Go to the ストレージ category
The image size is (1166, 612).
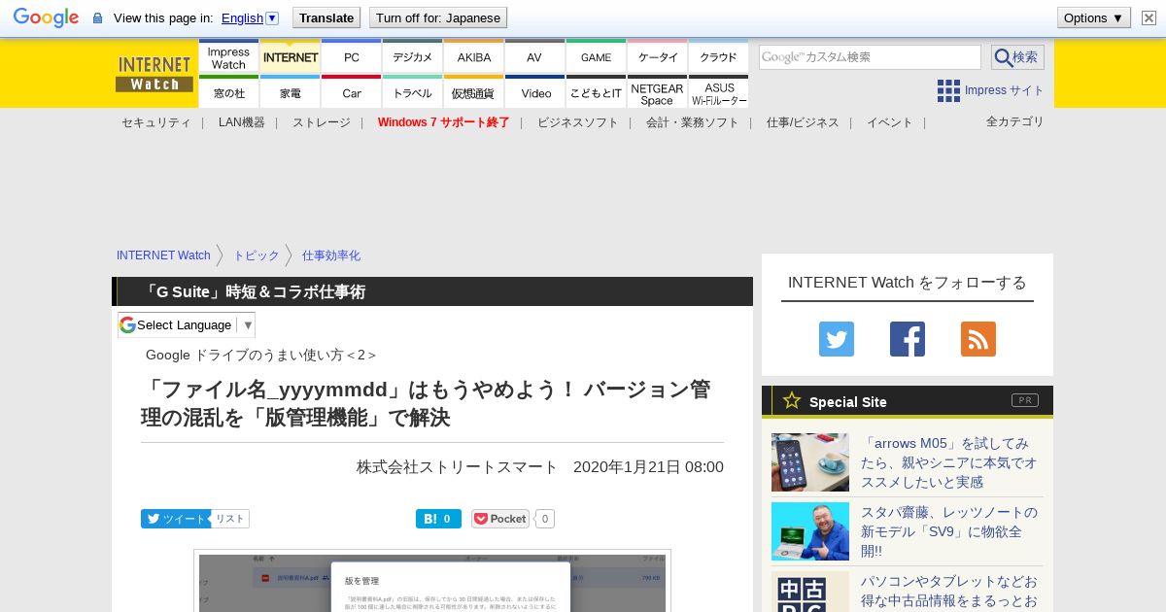click(x=321, y=122)
